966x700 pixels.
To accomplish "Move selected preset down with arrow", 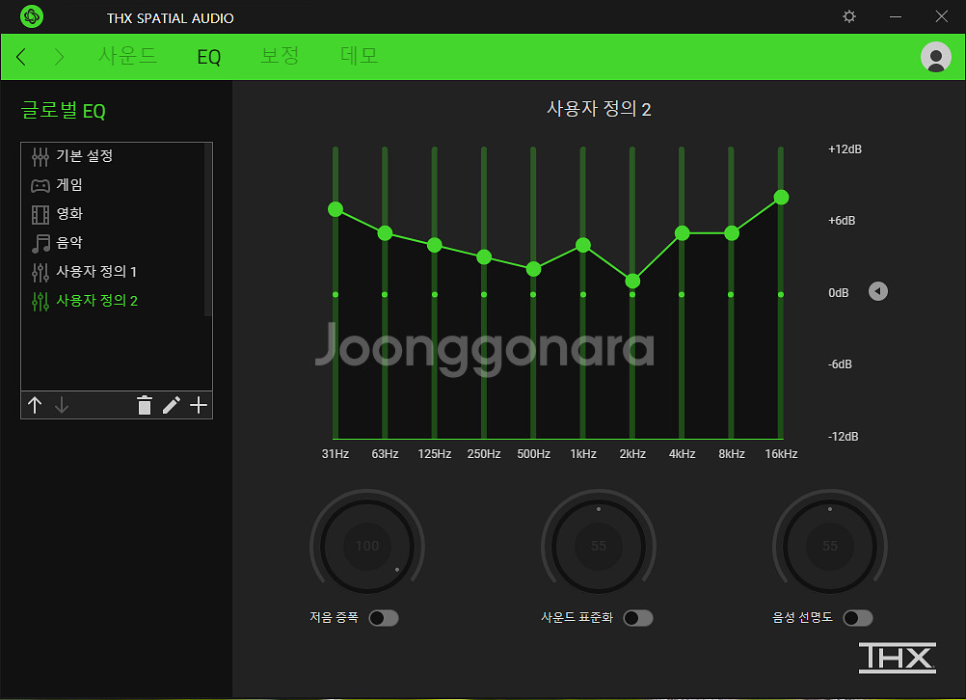I will 62,405.
